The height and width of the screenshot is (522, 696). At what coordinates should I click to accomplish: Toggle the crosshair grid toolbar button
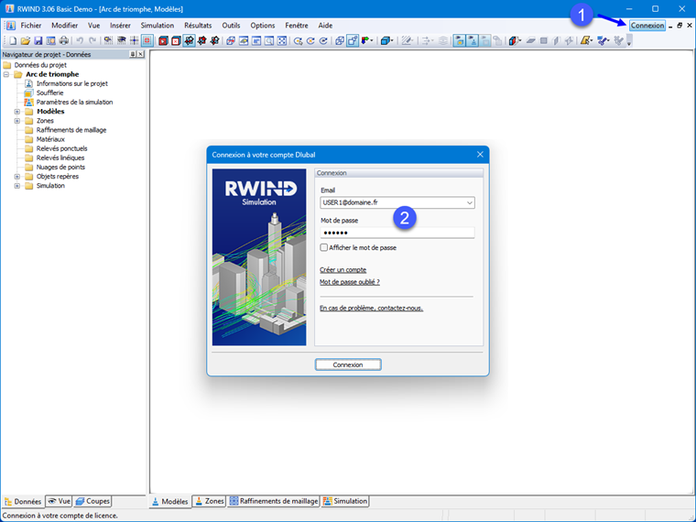[x=134, y=41]
